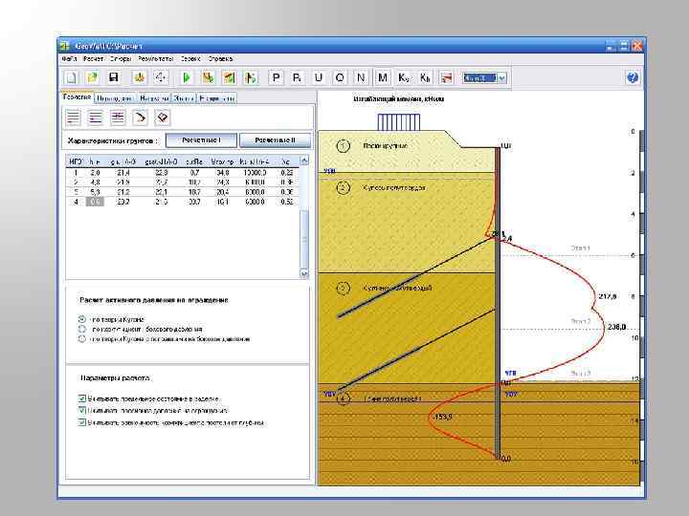689x516 pixels.
Task: Toggle the third Параметры расчета checkbox
Action: pyautogui.click(x=82, y=421)
